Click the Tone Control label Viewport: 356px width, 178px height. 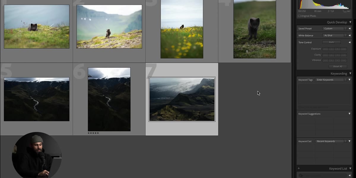305,42
